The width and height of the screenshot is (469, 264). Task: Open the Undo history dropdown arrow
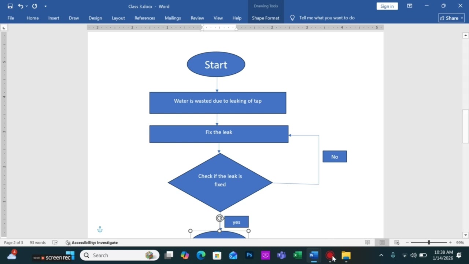(27, 6)
